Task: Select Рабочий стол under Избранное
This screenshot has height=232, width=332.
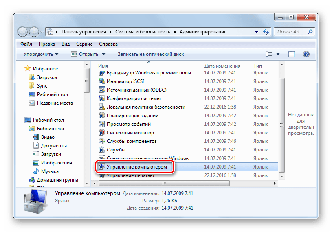Action: [x=52, y=94]
